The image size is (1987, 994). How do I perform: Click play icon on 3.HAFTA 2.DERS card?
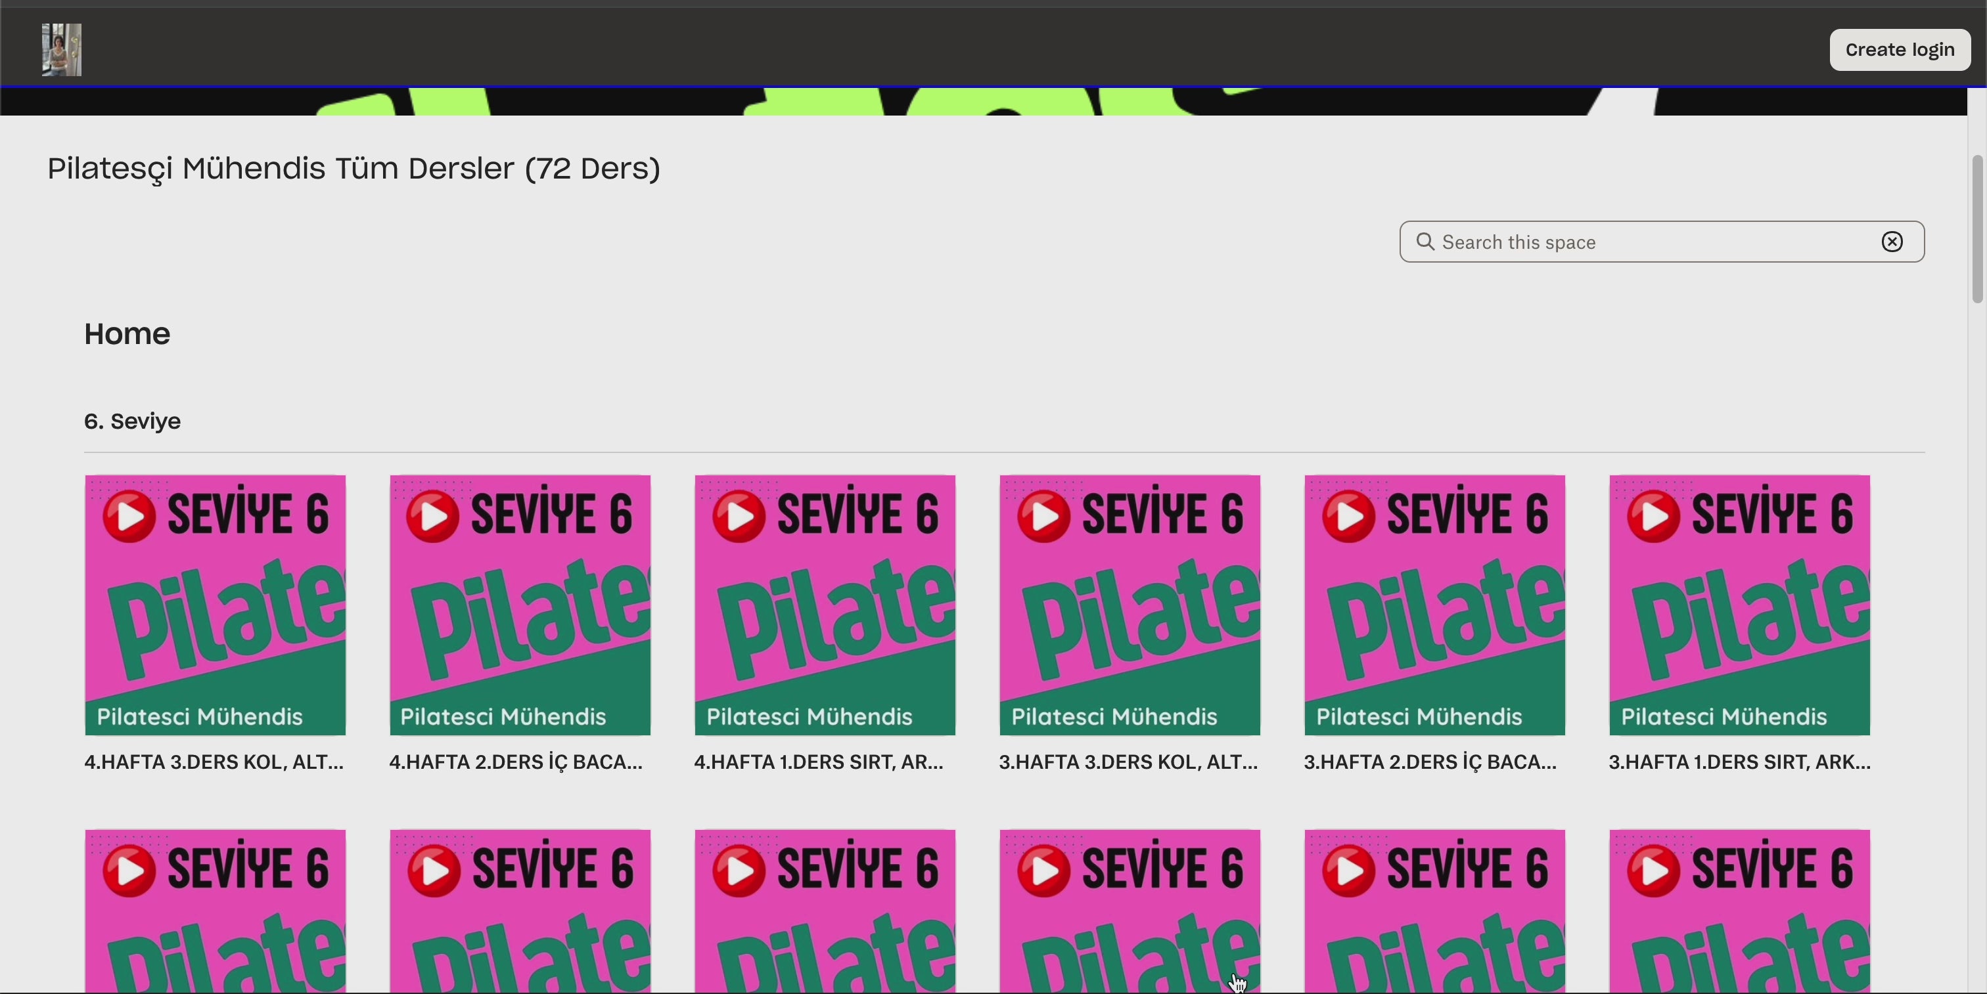pyautogui.click(x=1348, y=516)
